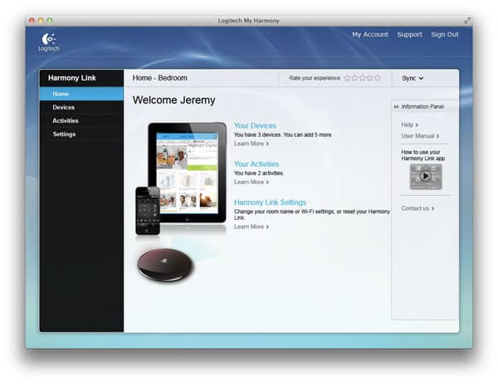Viewport: 498px width, 384px height.
Task: Open the Harmony Link Settings heading link
Action: click(270, 202)
